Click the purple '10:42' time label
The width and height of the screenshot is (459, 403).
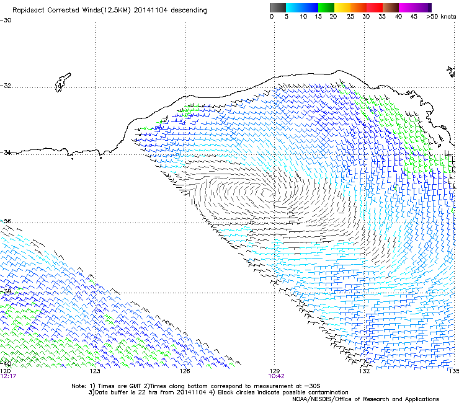click(277, 376)
